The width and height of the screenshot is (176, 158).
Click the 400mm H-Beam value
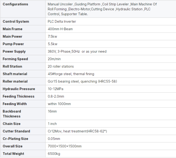point(60,29)
